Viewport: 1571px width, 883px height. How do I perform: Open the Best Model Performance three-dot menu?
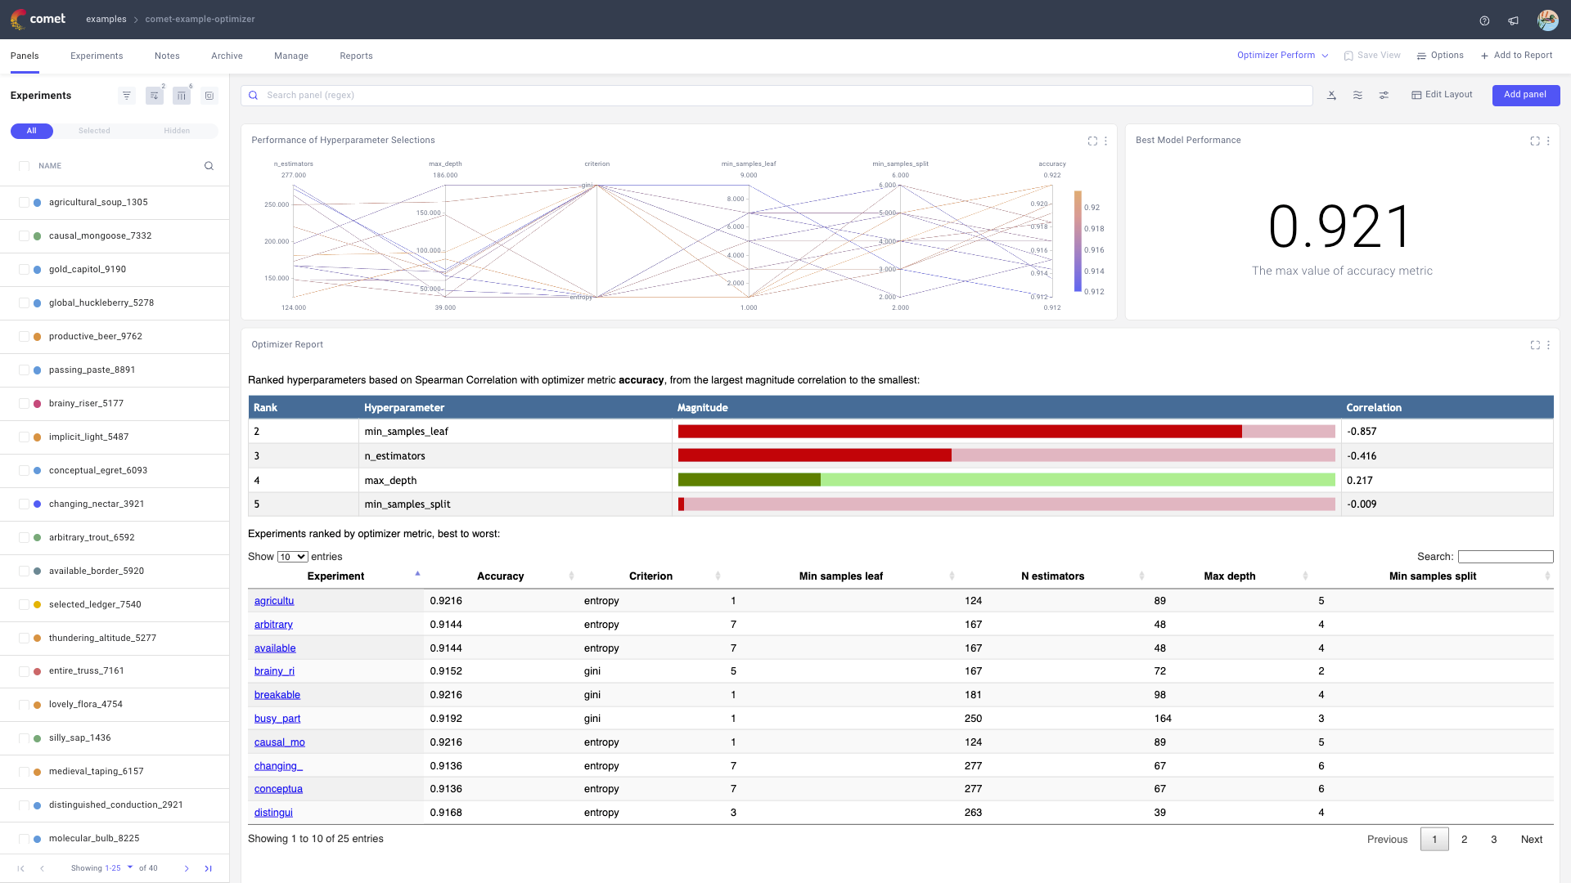pyautogui.click(x=1547, y=141)
